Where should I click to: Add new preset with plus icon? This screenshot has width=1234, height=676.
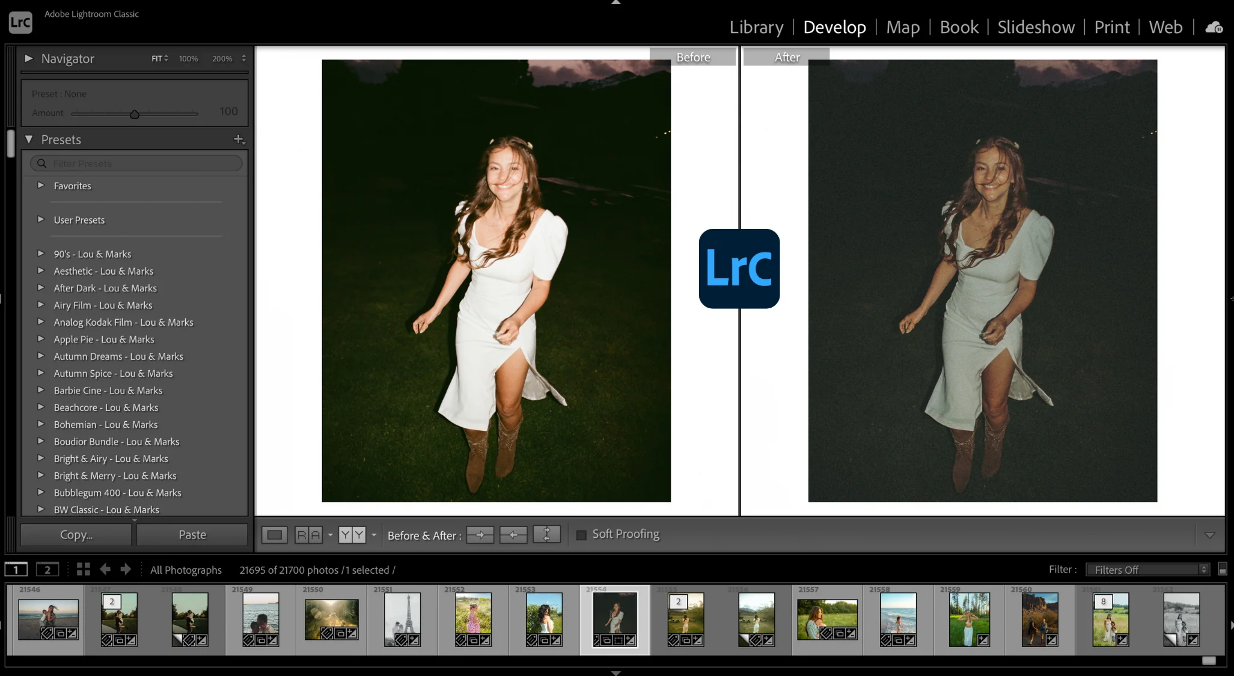(x=239, y=139)
